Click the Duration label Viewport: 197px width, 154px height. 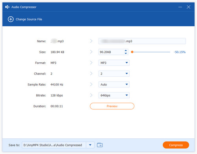[40, 106]
